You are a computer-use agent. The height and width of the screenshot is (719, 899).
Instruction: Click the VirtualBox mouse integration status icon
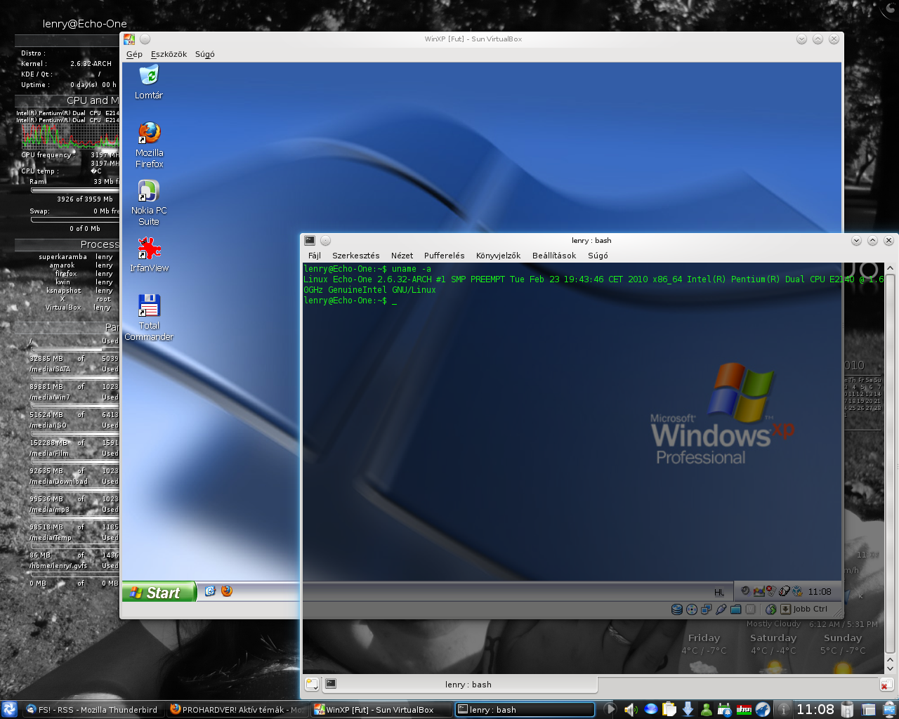pos(771,609)
